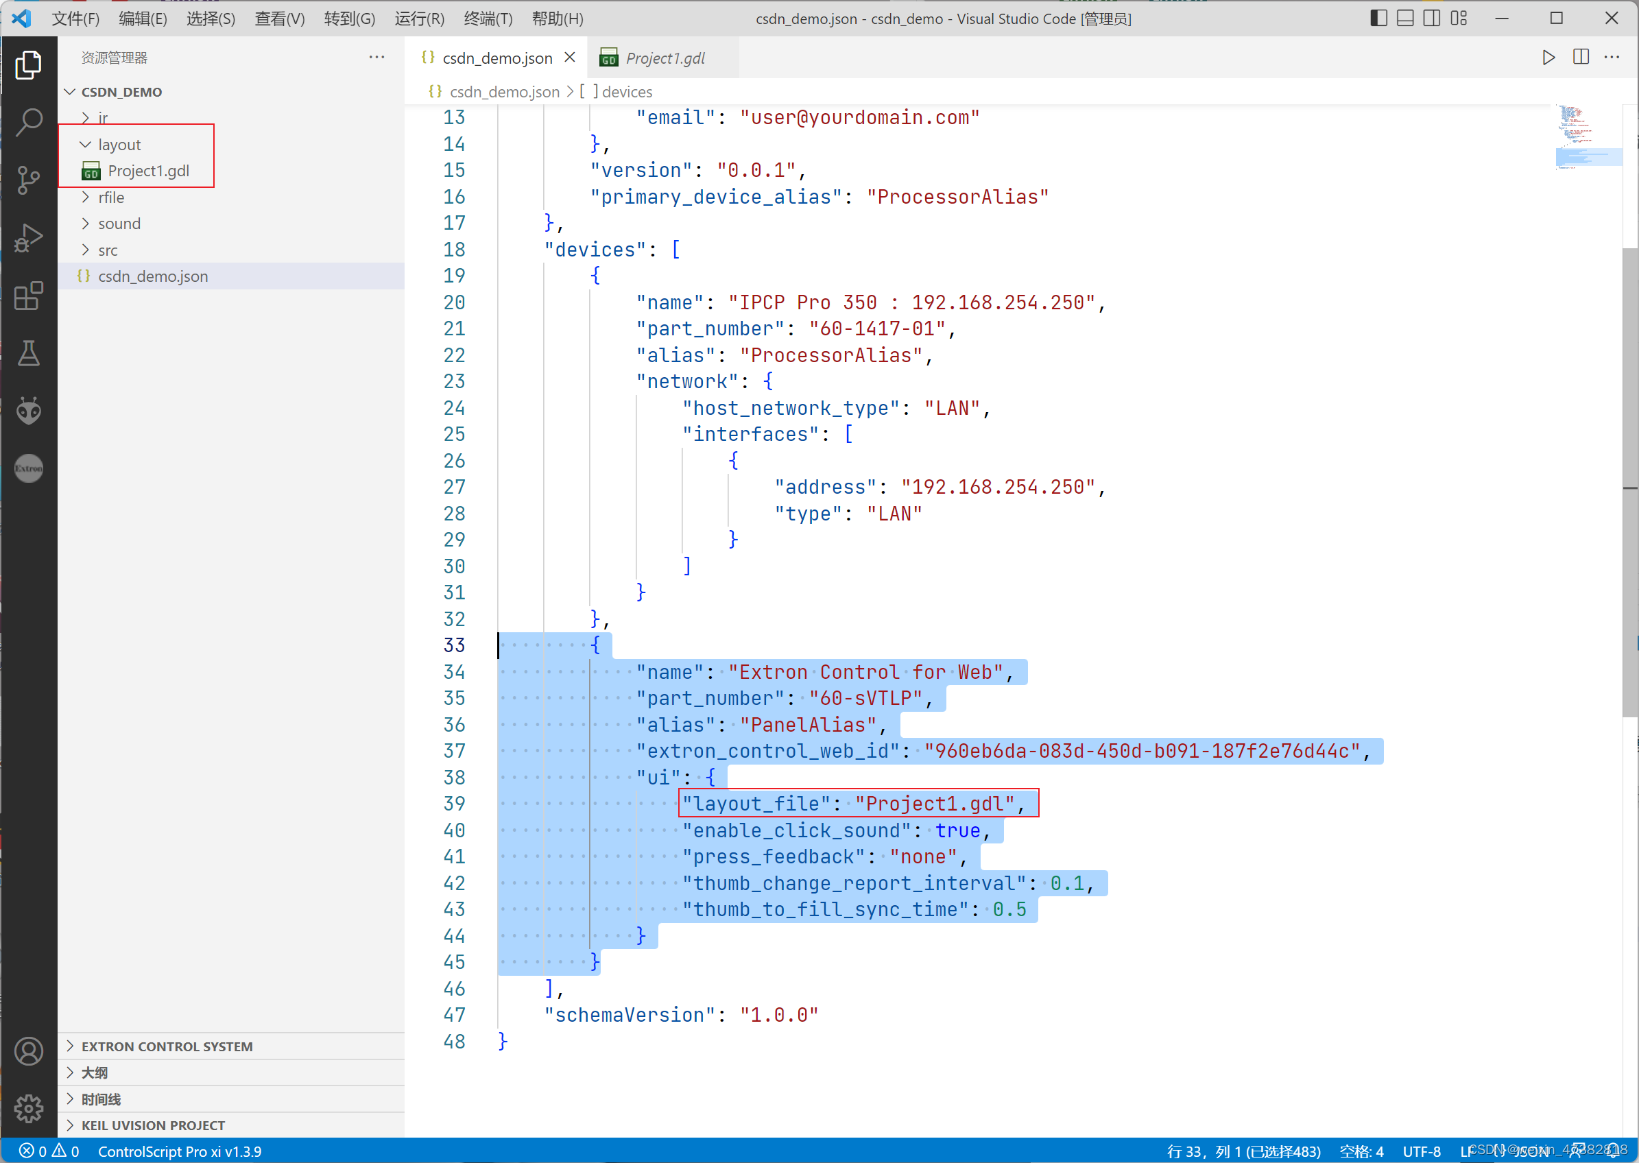The width and height of the screenshot is (1639, 1163).
Task: Click the editor minimap highlighted region
Action: [x=1588, y=157]
